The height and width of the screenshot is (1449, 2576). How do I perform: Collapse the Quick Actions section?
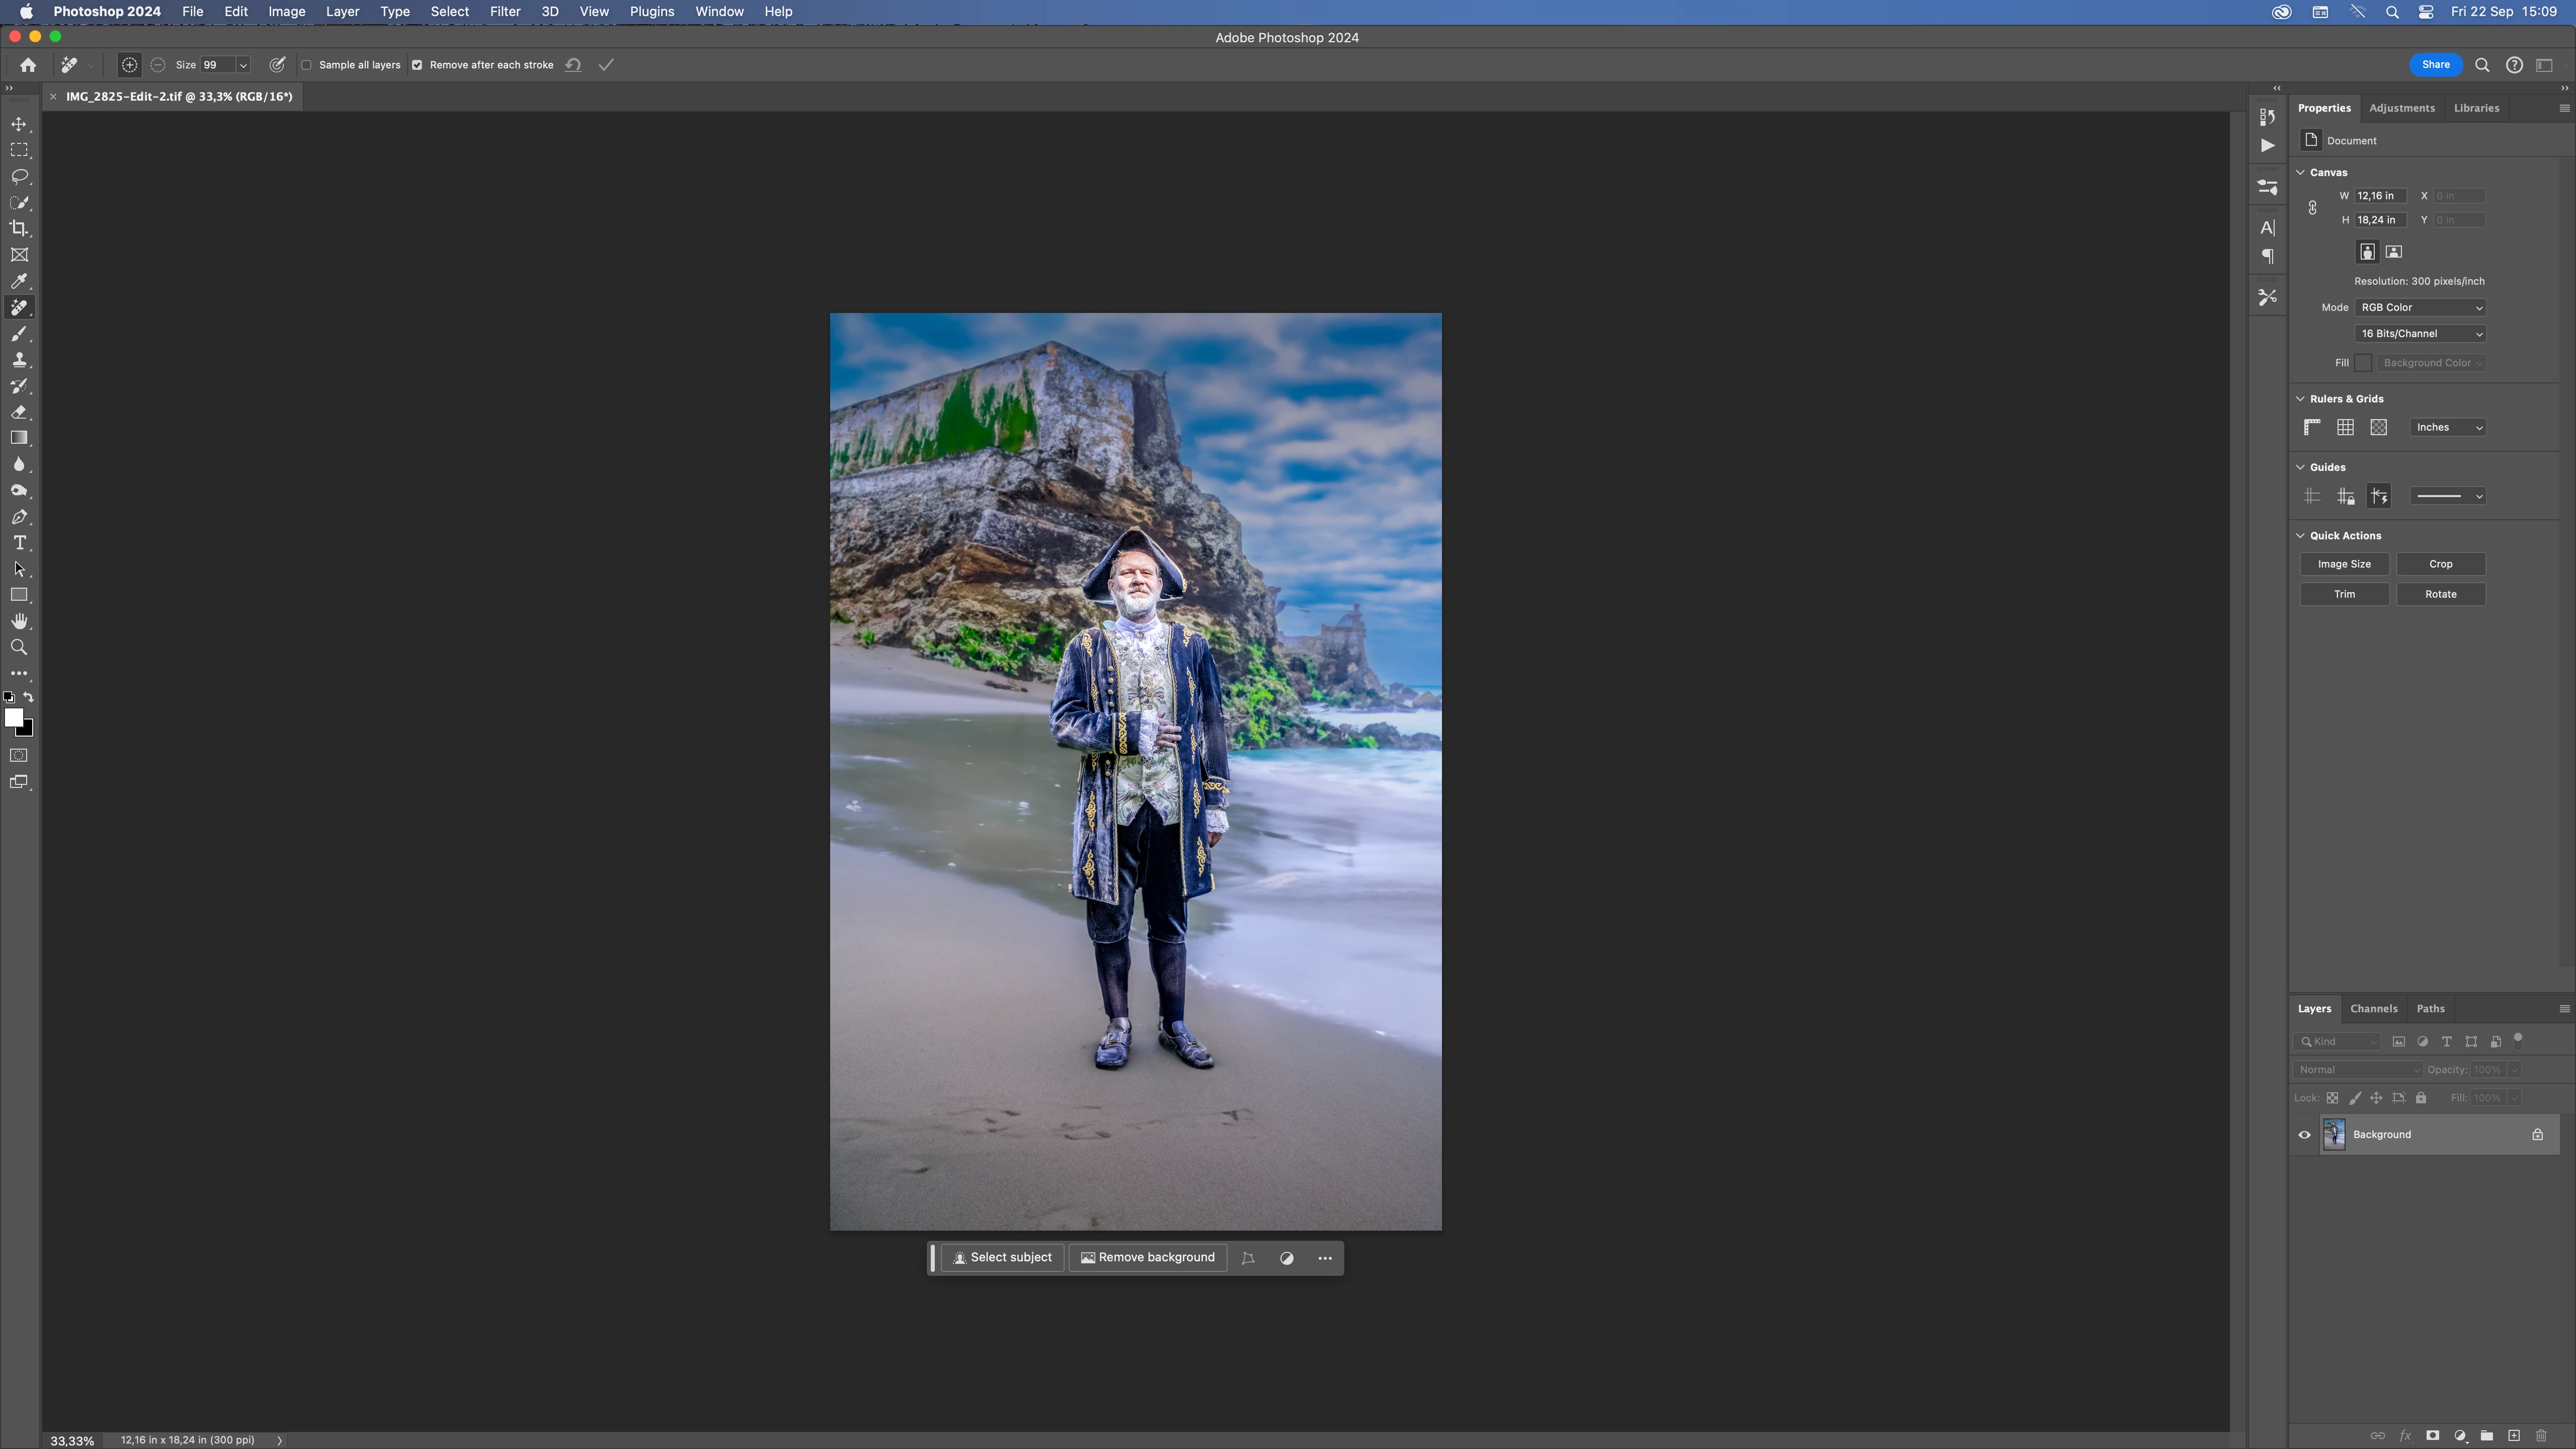[2300, 535]
